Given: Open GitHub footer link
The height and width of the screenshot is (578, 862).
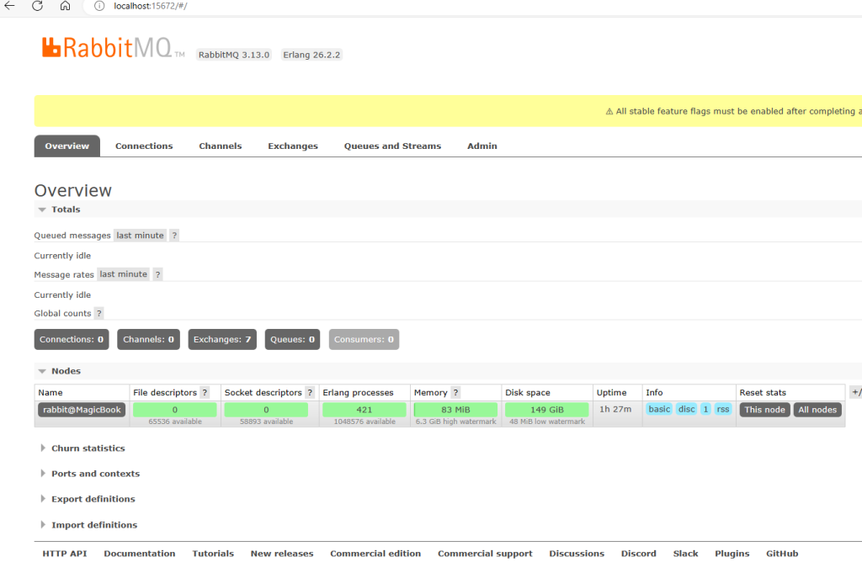Looking at the screenshot, I should pyautogui.click(x=782, y=554).
